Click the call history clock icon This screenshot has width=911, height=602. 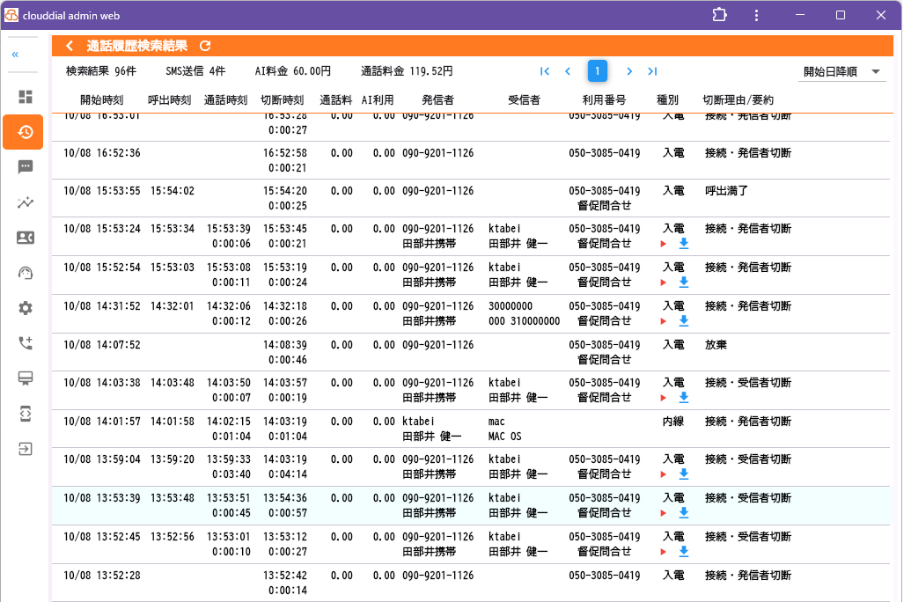pos(25,132)
